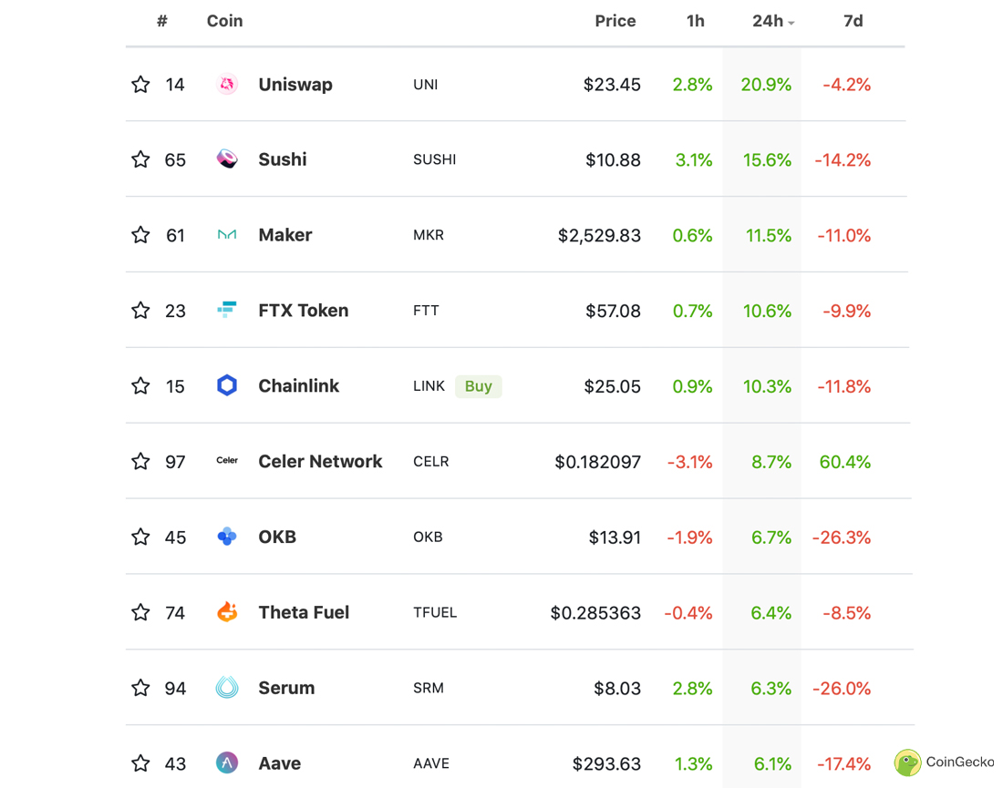Click the Sushi coin logo
This screenshot has width=1003, height=788.
[x=227, y=159]
